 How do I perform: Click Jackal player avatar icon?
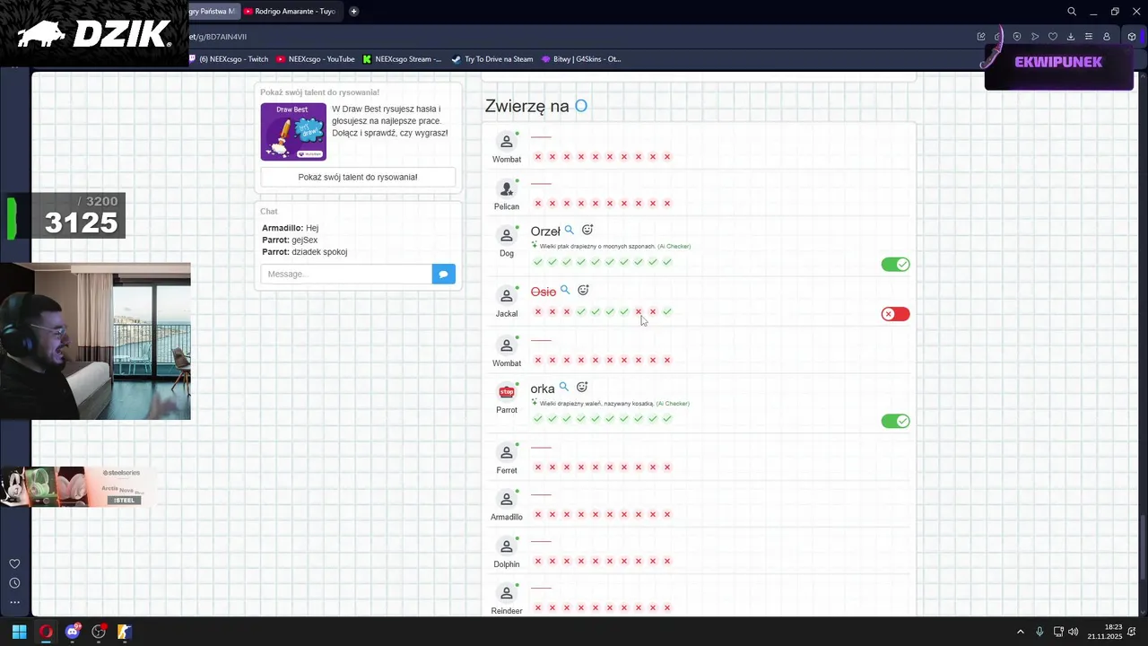click(507, 295)
